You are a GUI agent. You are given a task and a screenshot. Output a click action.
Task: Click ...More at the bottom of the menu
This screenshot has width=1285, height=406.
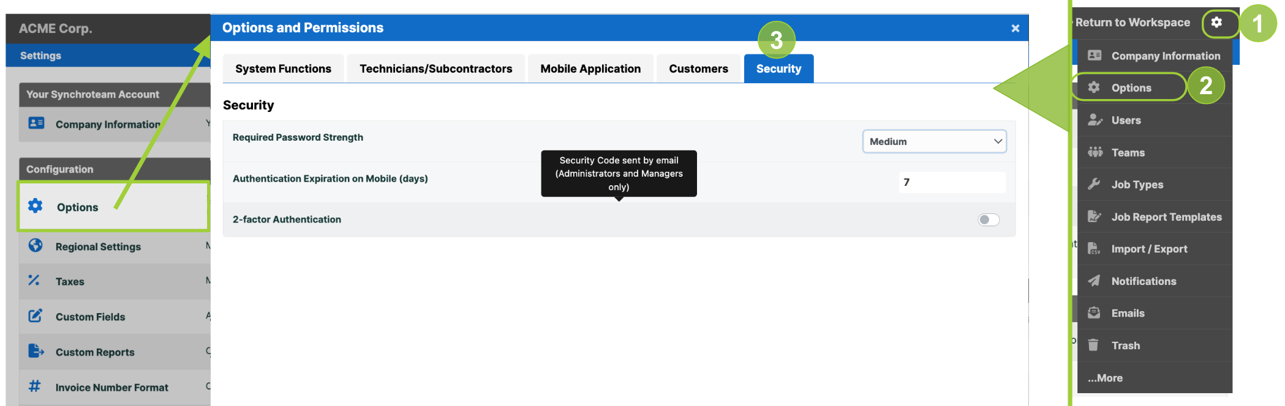pyautogui.click(x=1105, y=378)
